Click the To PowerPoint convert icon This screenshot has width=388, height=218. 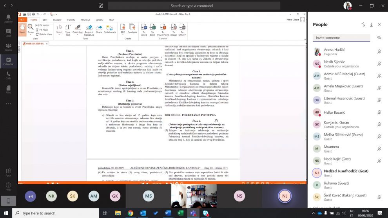(163, 29)
